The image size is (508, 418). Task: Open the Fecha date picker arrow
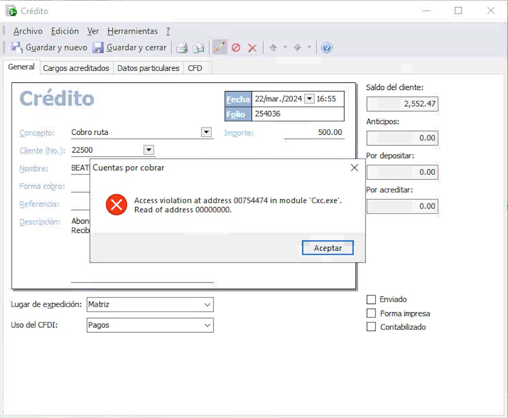[x=309, y=99]
